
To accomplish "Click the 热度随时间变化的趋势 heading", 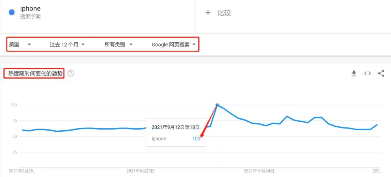I will 35,73.
